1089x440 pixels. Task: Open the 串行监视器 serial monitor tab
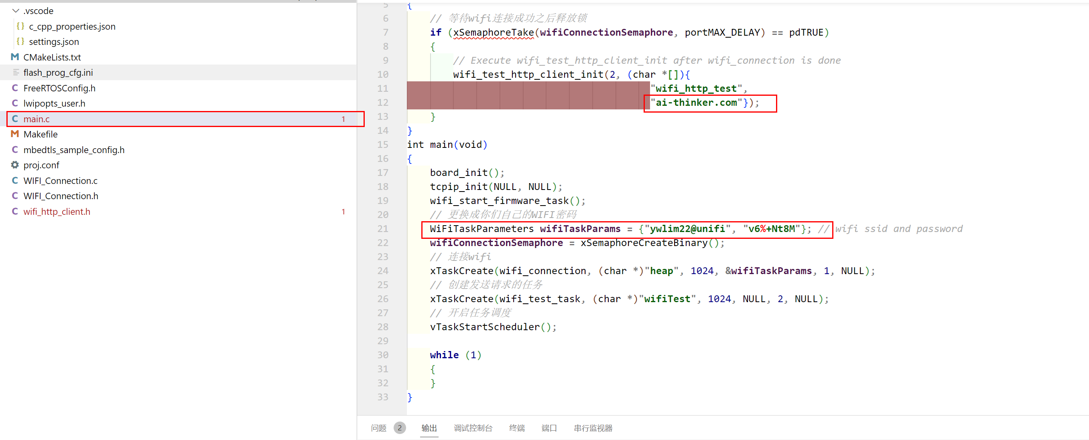[x=593, y=428]
